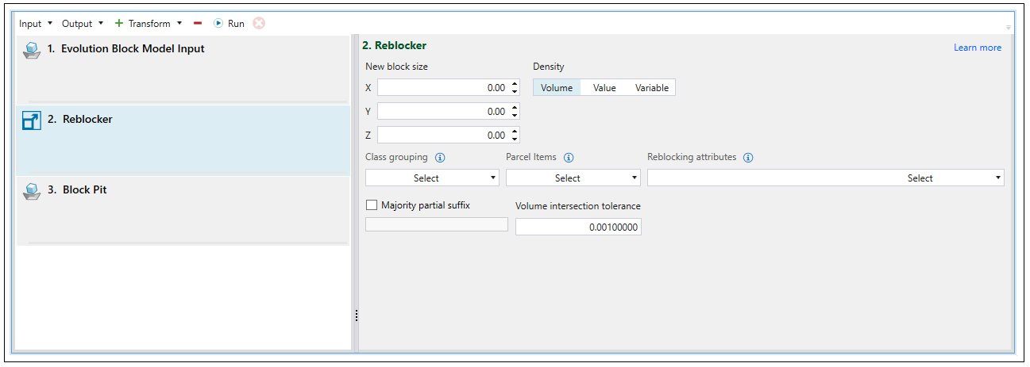The height and width of the screenshot is (367, 1030).
Task: Set density mode to Variable
Action: pos(652,88)
